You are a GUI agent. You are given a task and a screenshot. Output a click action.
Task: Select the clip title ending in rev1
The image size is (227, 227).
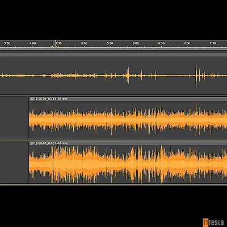coord(49,99)
